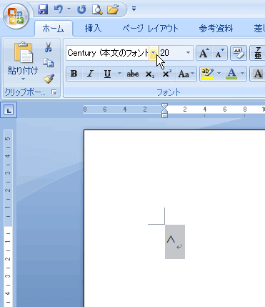
Task: Clear formatting with the eraser icon
Action: [239, 53]
